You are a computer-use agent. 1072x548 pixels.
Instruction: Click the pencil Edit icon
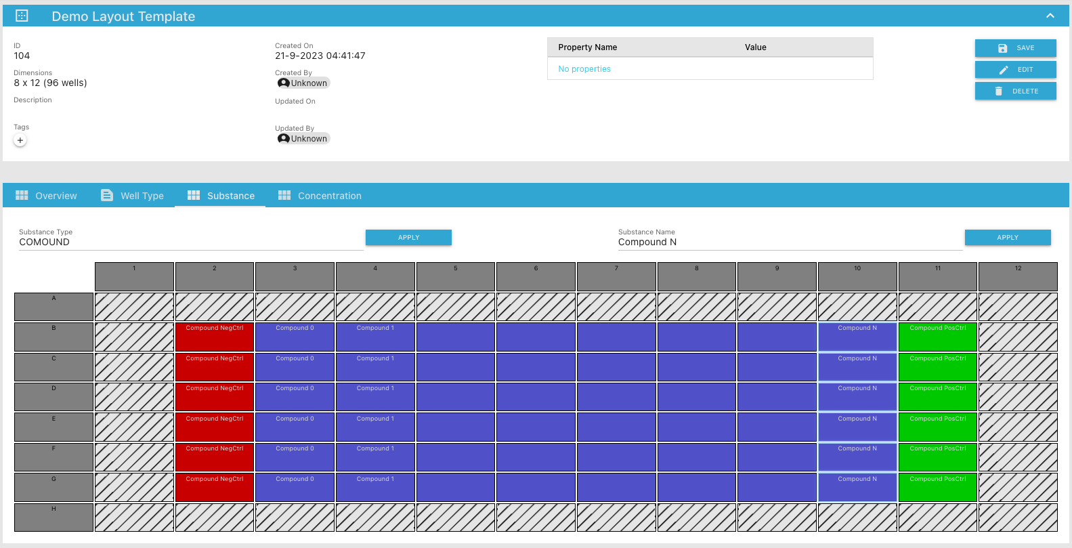1003,70
